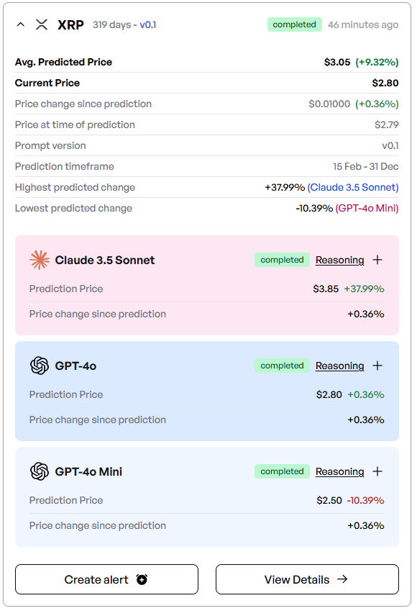Screen dimensions: 417x616
Task: Open the v0.1 prompt version link
Action: (x=148, y=24)
